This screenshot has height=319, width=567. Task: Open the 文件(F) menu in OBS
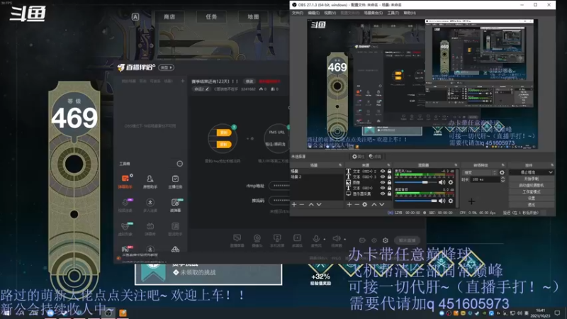[298, 13]
